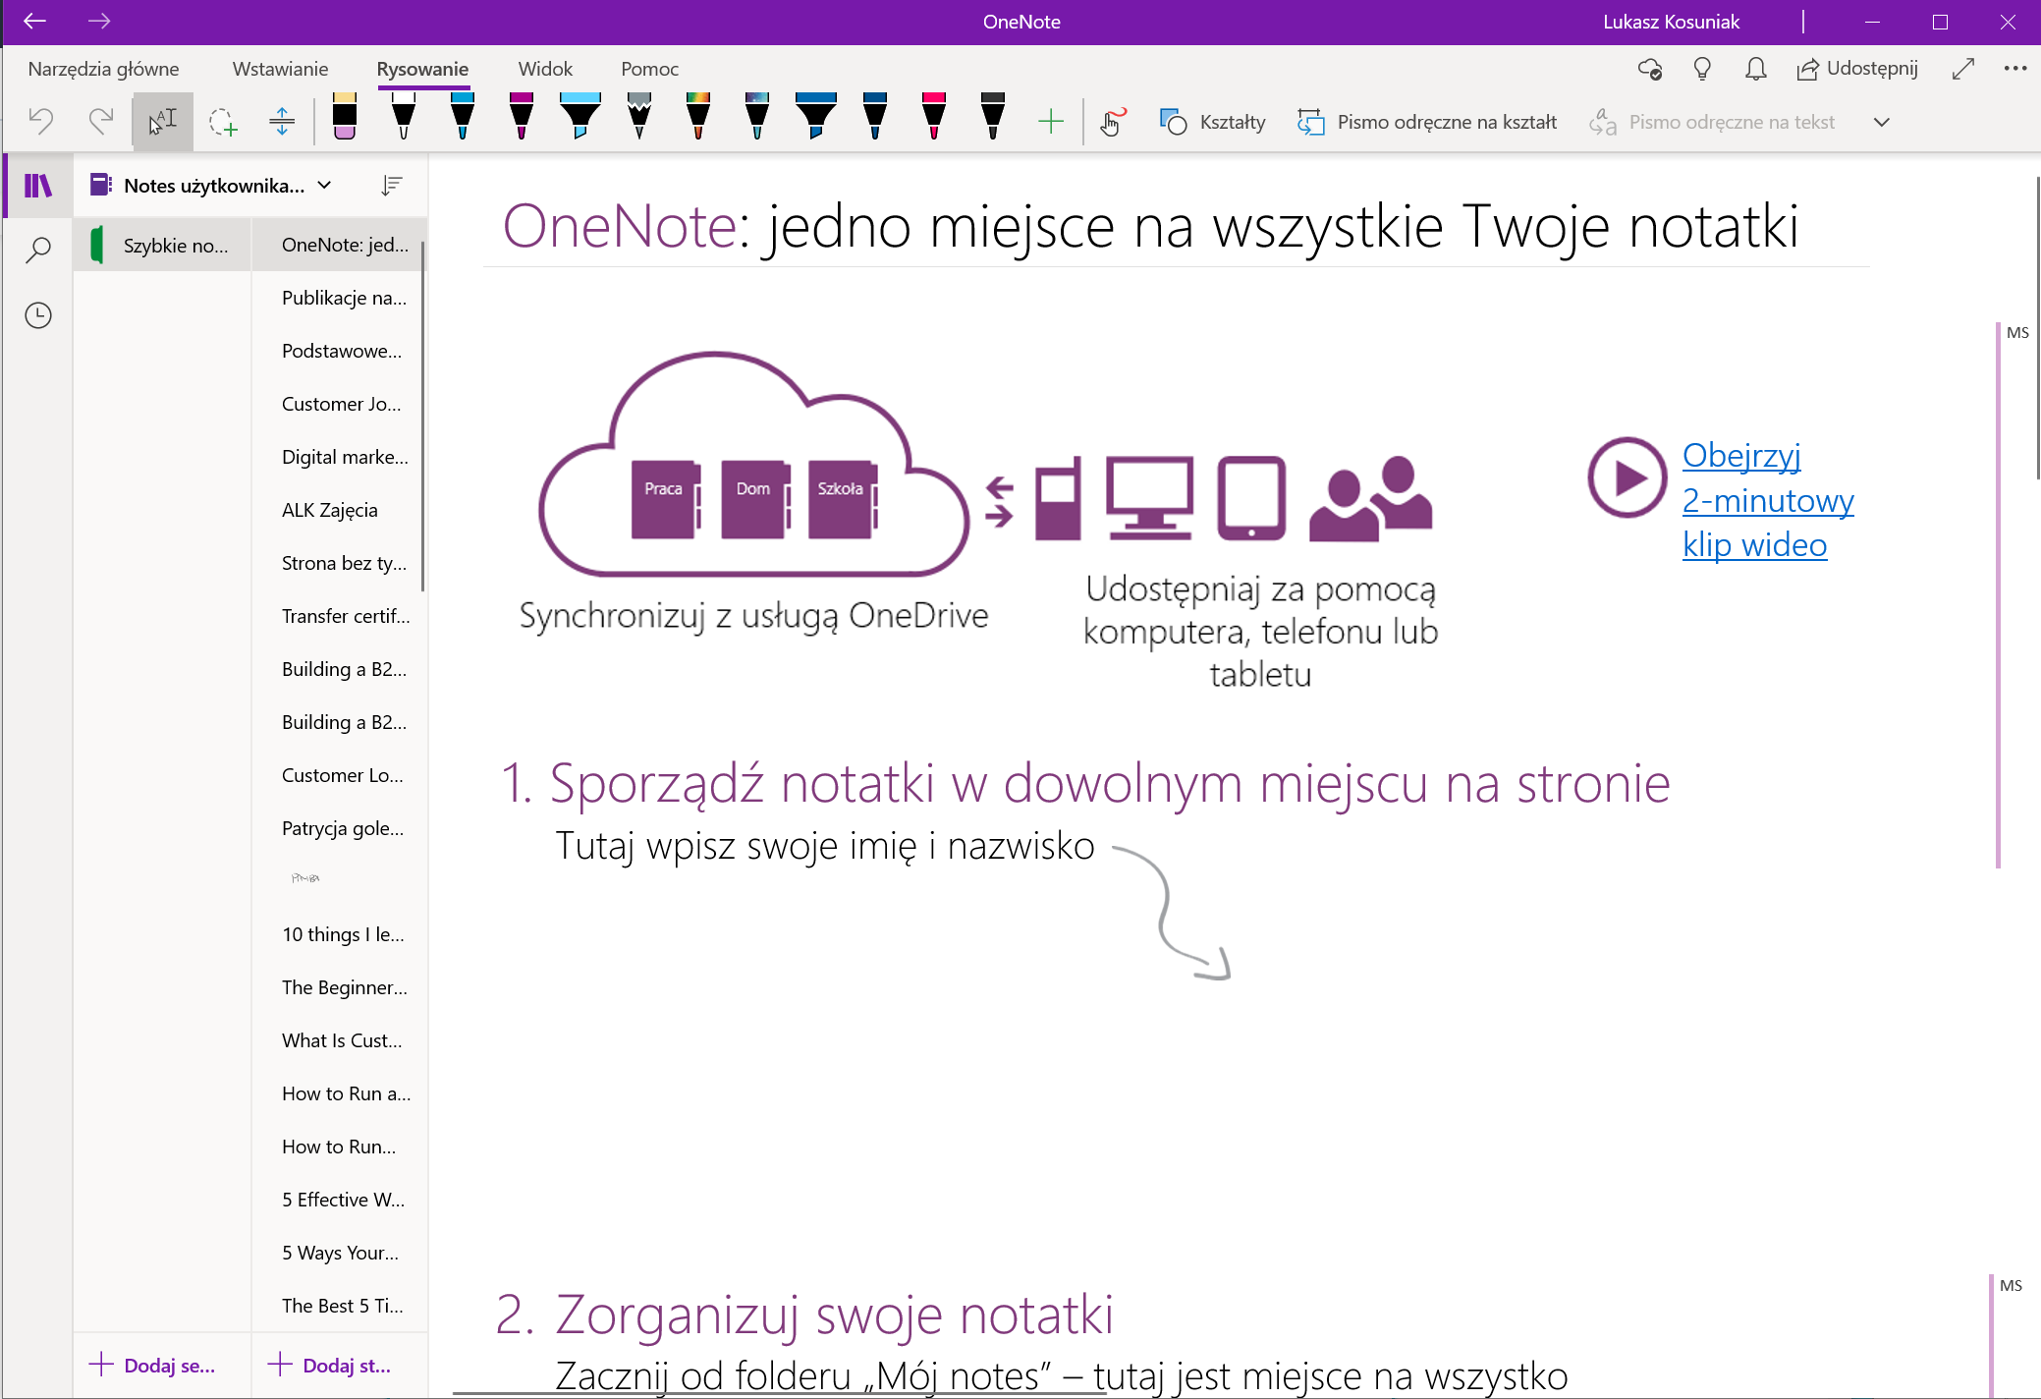2041x1399 pixels.
Task: Select the white pen
Action: 404,116
